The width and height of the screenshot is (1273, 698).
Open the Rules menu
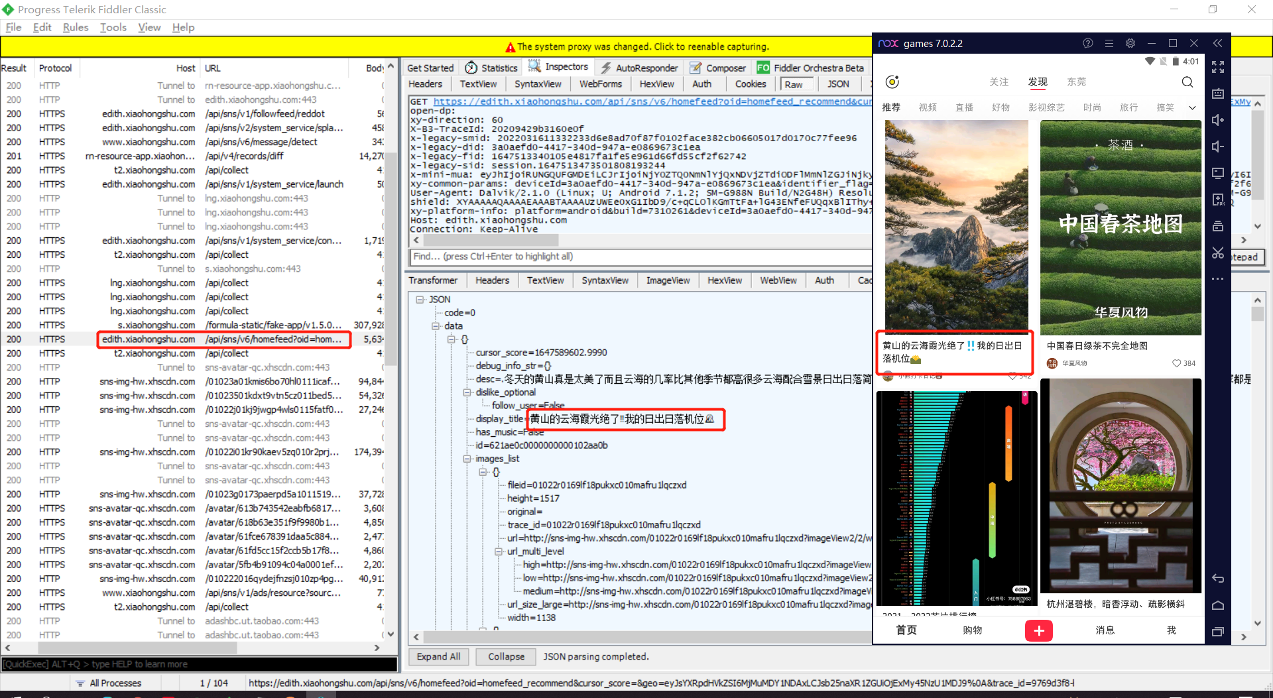(75, 27)
